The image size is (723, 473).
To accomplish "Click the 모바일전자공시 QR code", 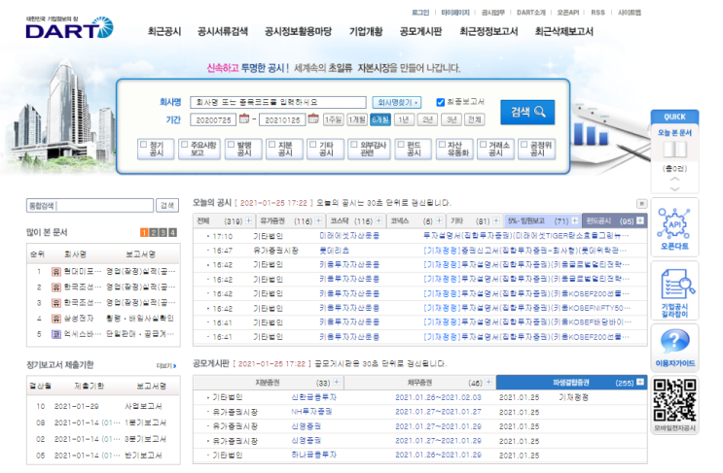I will [x=674, y=400].
